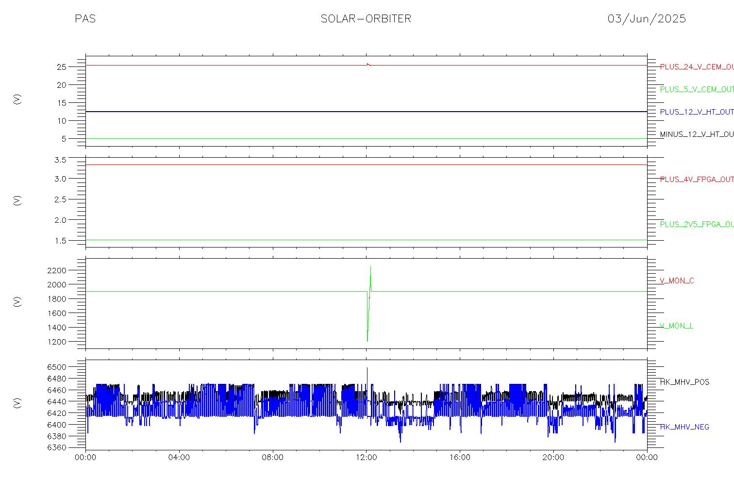Select the PLUS_4V_FPGA_OUT legend label
The image size is (734, 495).
[697, 179]
